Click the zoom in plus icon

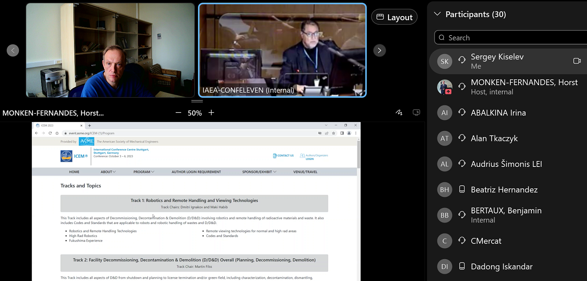pyautogui.click(x=211, y=113)
